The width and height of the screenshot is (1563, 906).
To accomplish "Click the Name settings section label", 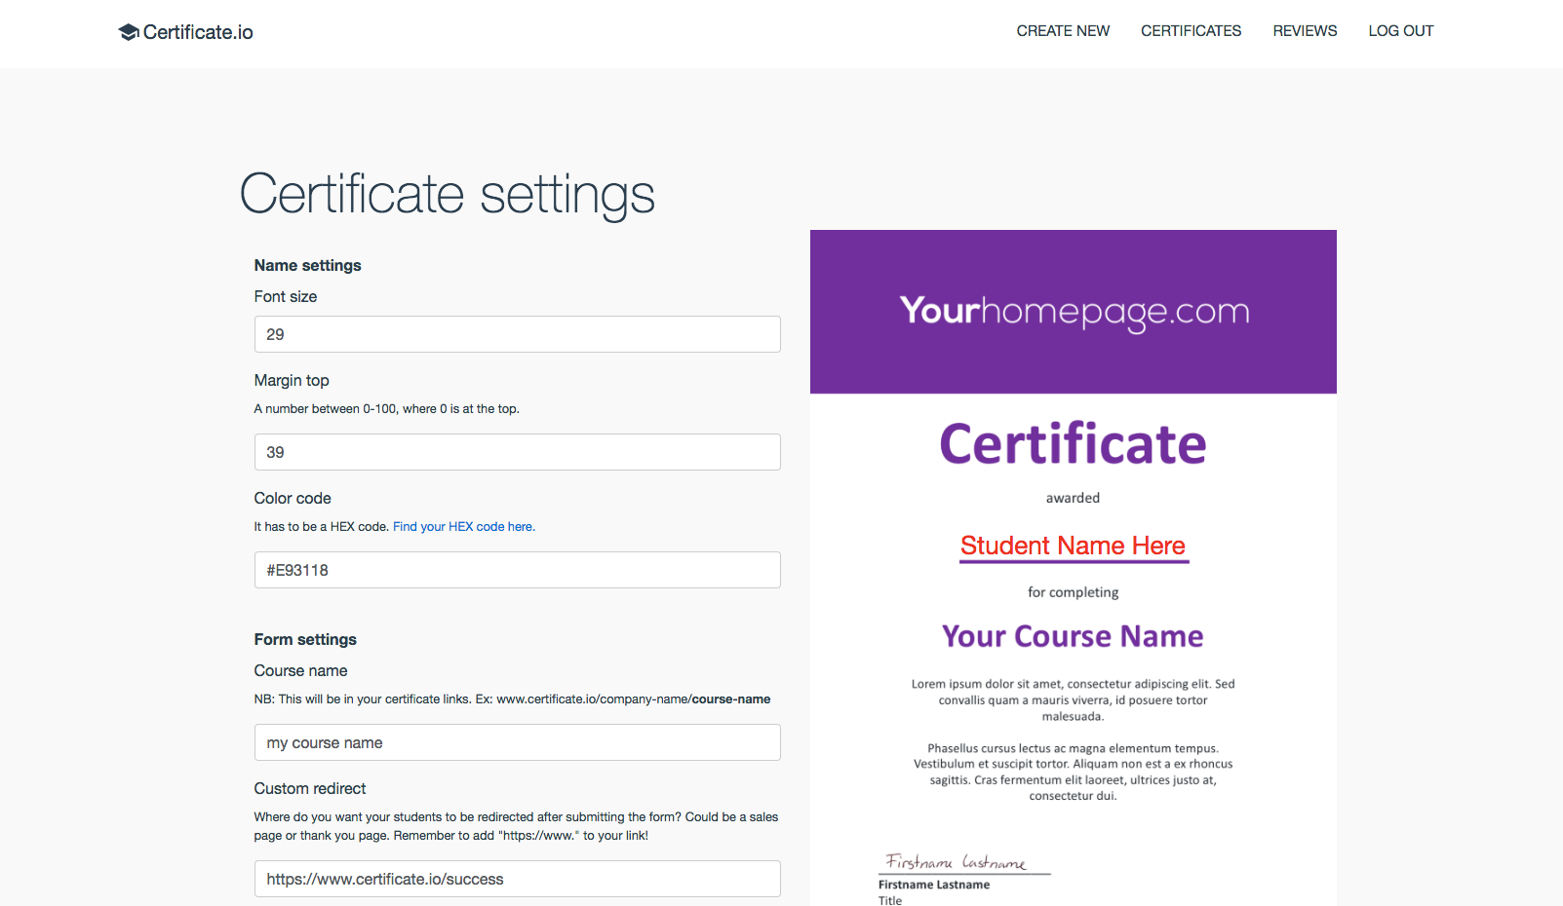I will point(307,265).
